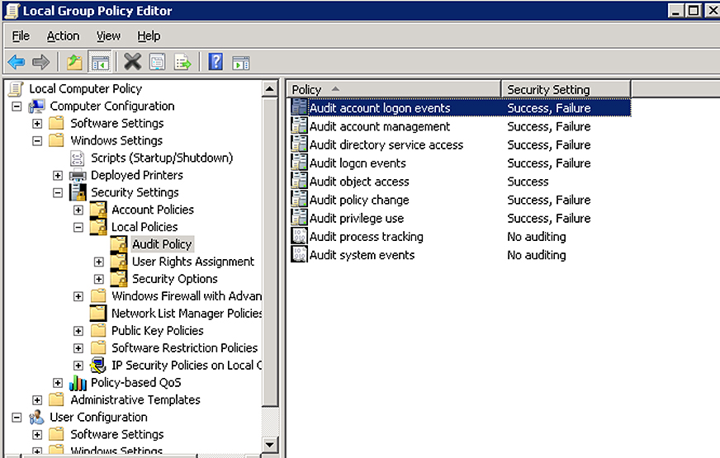The height and width of the screenshot is (458, 720).
Task: Toggle Show/Hide Console Tree toolbar icon
Action: click(x=100, y=62)
